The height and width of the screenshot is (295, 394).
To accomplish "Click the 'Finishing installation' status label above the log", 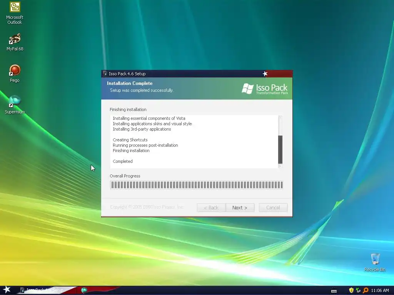I will click(128, 109).
